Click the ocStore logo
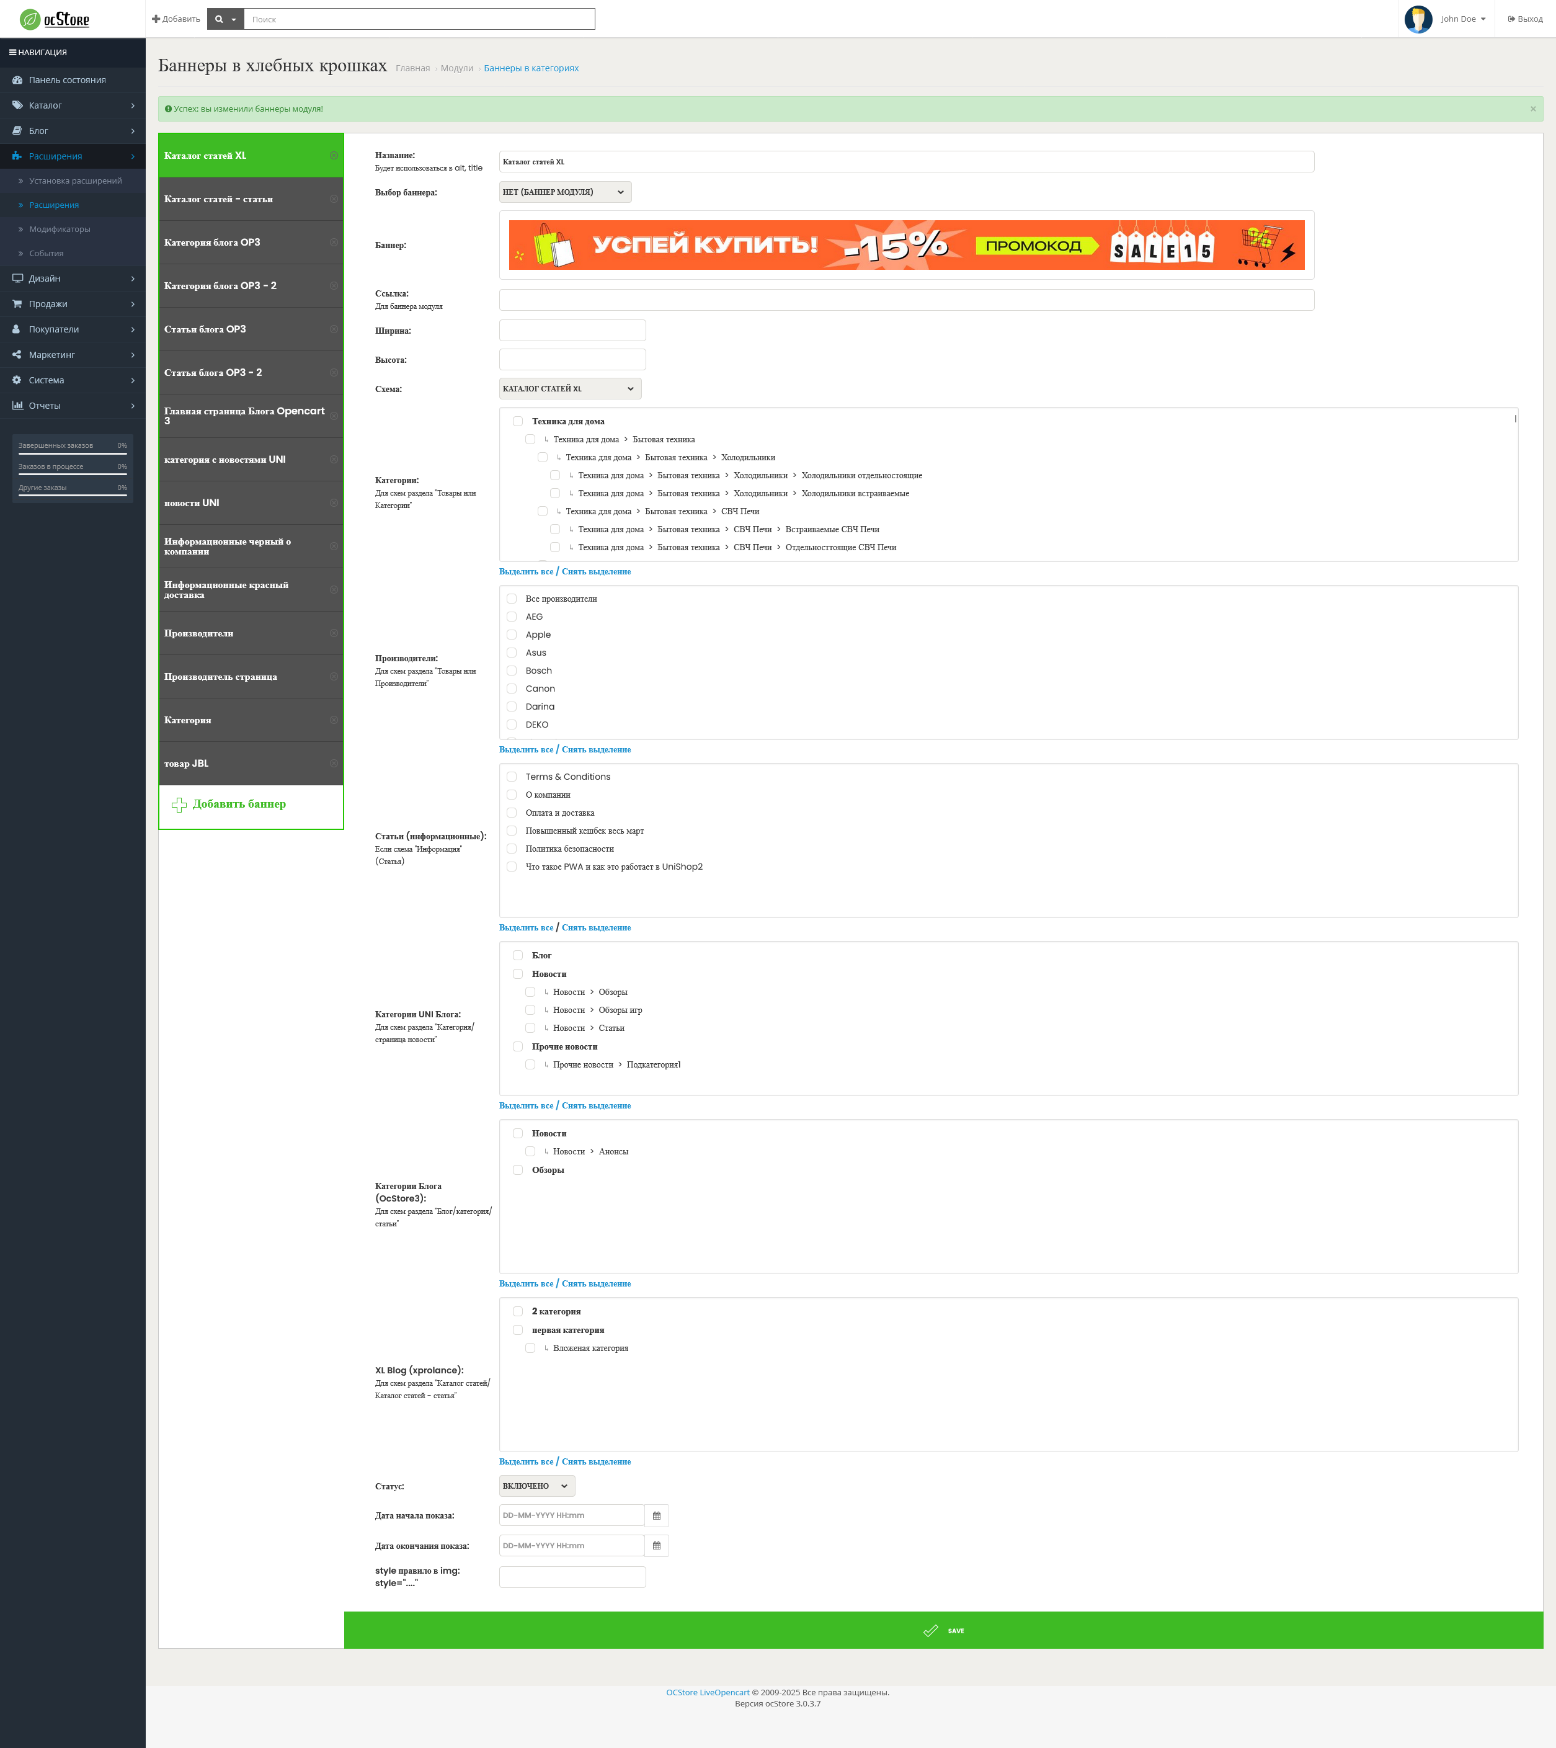Viewport: 1556px width, 1748px height. [x=55, y=19]
